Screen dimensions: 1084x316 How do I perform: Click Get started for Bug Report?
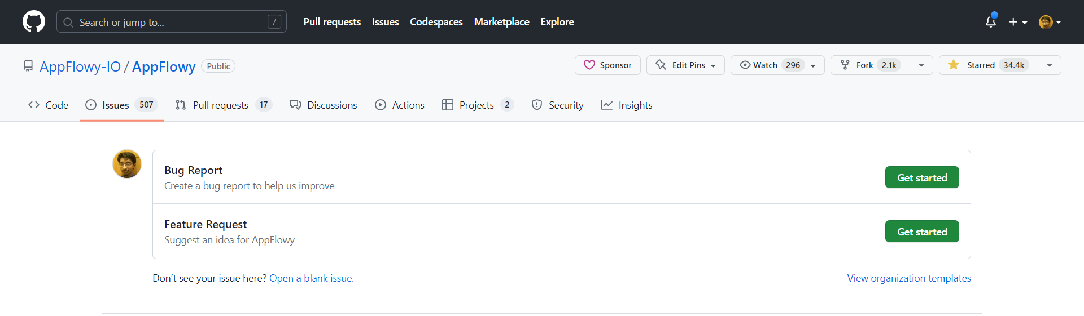922,177
